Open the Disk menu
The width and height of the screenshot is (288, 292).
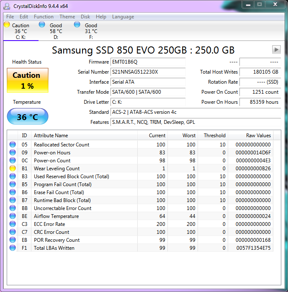[85, 17]
